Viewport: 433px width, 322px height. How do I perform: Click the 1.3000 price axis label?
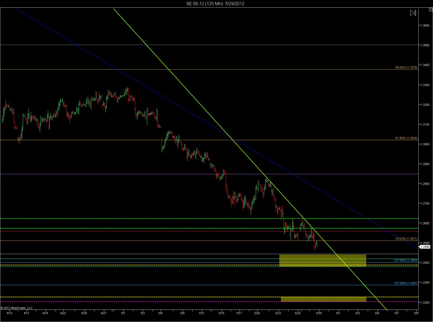tap(424, 144)
